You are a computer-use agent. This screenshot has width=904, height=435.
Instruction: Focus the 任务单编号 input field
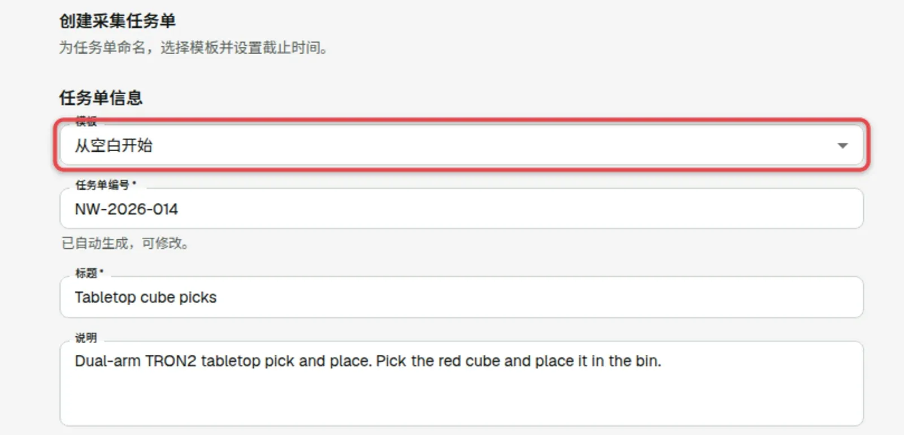[x=462, y=209]
